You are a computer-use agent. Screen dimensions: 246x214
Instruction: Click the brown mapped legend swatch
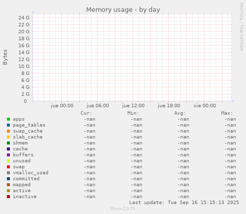click(x=8, y=185)
